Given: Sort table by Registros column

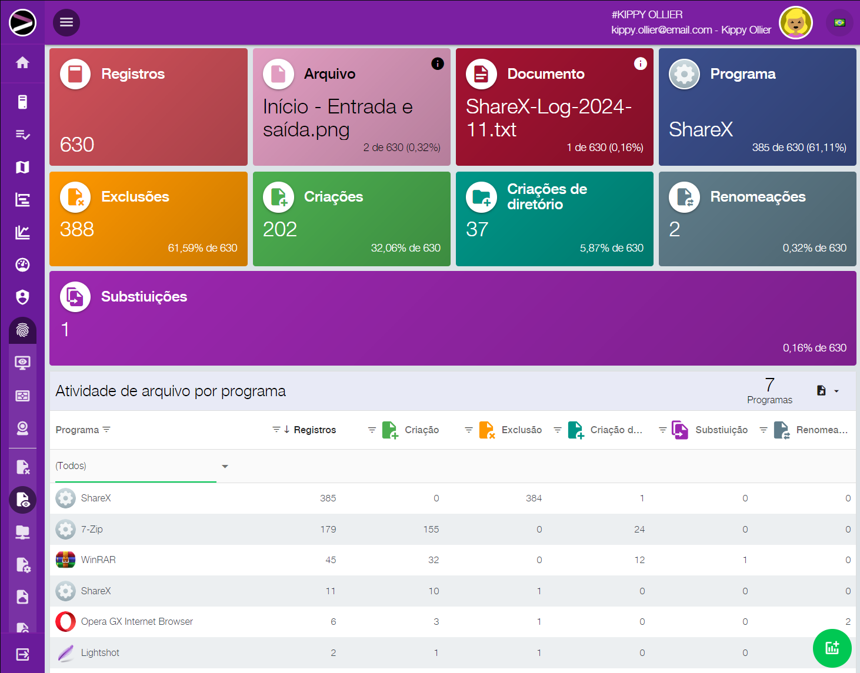Looking at the screenshot, I should [314, 430].
